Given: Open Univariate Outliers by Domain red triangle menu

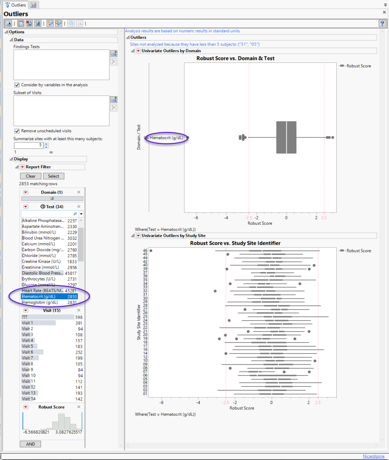Looking at the screenshot, I should click(x=138, y=51).
